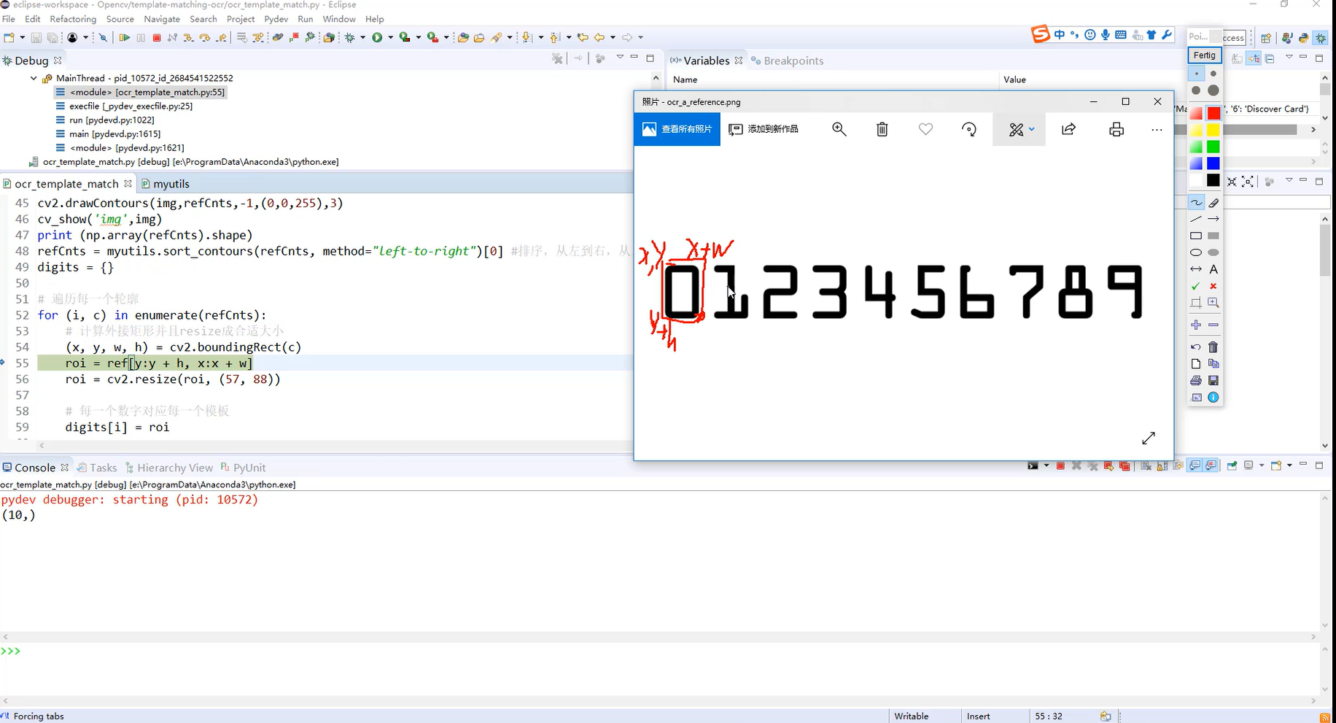Click the heart favorite icon in Photos

pyautogui.click(x=925, y=129)
